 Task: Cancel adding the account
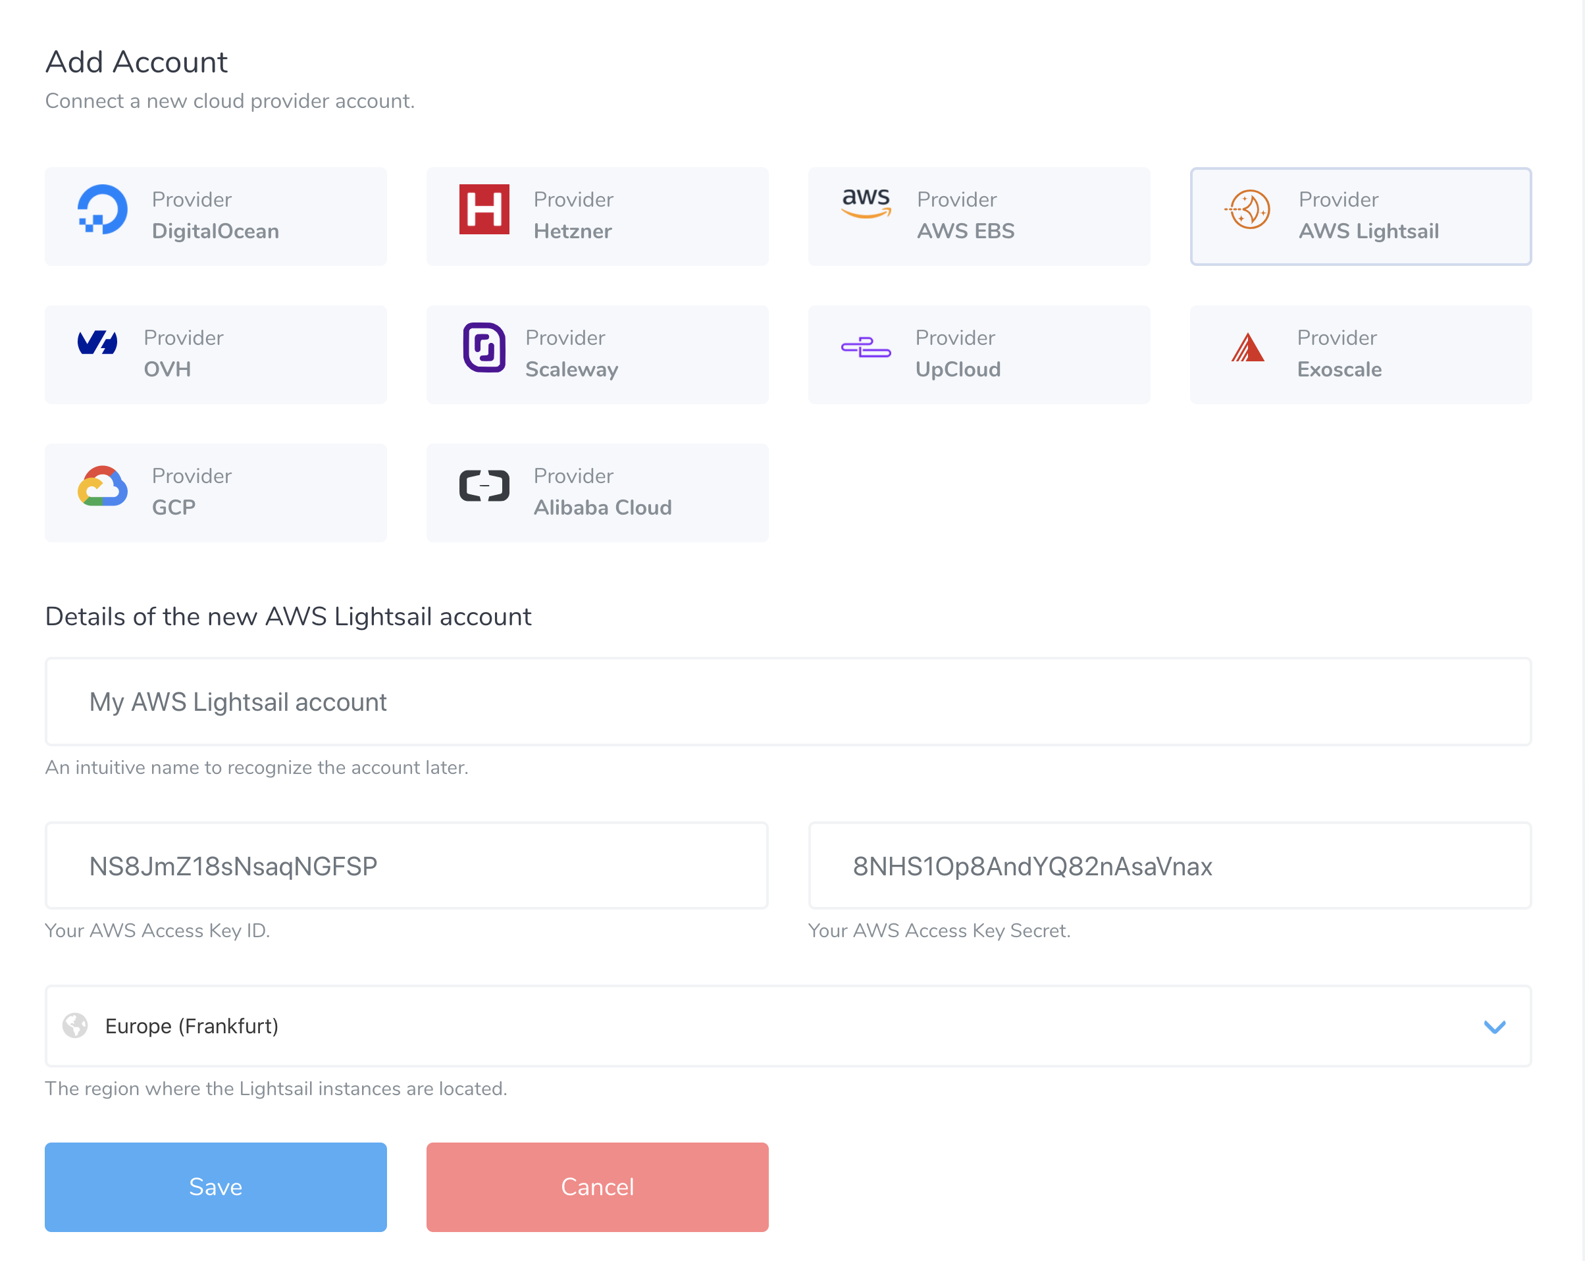(x=598, y=1187)
